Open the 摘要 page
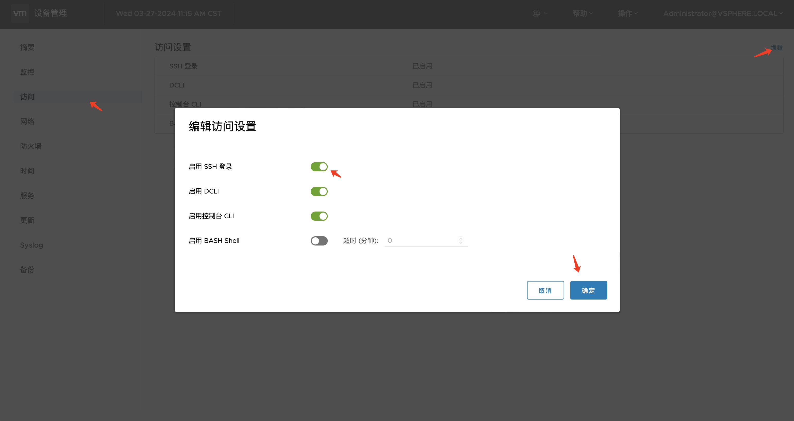 (27, 47)
